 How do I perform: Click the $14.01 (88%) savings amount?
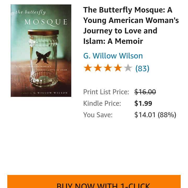point(155,115)
